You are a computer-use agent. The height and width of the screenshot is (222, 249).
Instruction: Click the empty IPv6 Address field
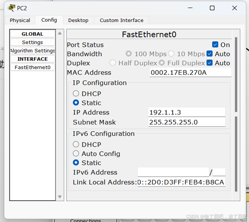pos(173,172)
